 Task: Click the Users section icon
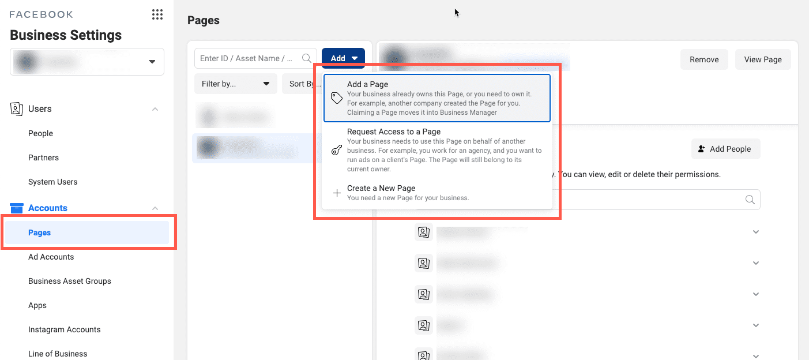click(x=17, y=108)
